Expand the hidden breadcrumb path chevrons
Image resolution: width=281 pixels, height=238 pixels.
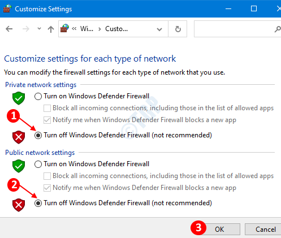coord(74,29)
